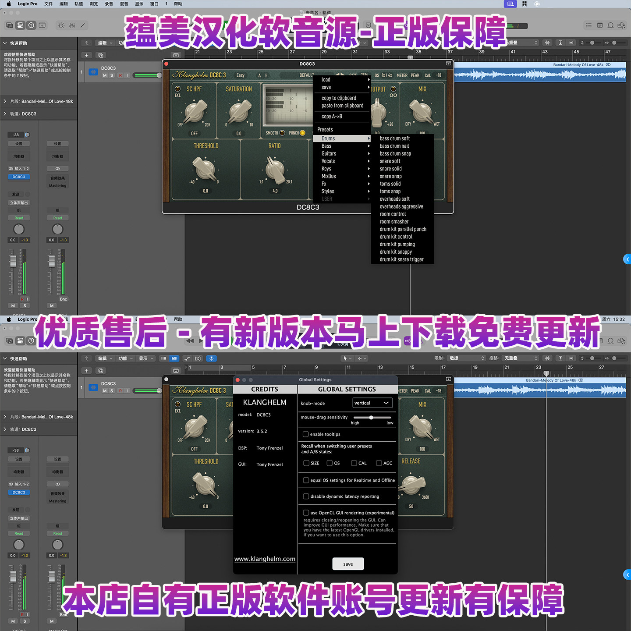
Task: Open Smart Controls in the upper toolbar
Action: click(61, 25)
